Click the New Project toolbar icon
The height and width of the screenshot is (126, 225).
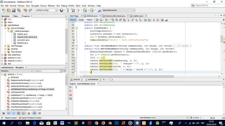pyautogui.click(x=9, y=10)
